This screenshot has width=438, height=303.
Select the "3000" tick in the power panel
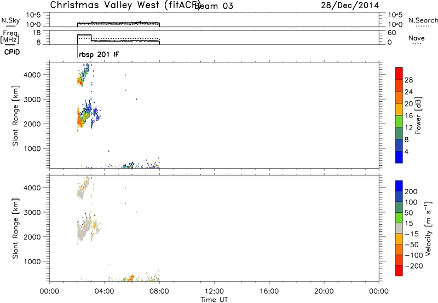pyautogui.click(x=32, y=100)
